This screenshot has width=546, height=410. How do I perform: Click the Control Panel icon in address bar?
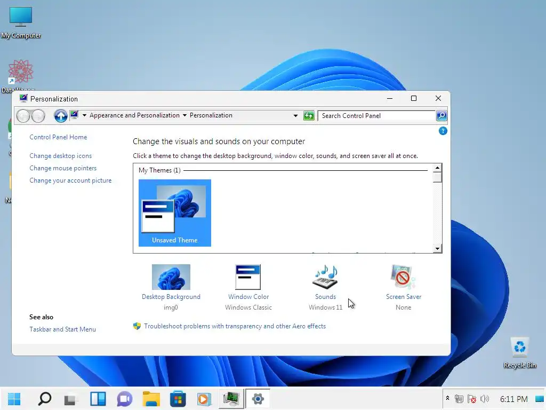pos(74,115)
